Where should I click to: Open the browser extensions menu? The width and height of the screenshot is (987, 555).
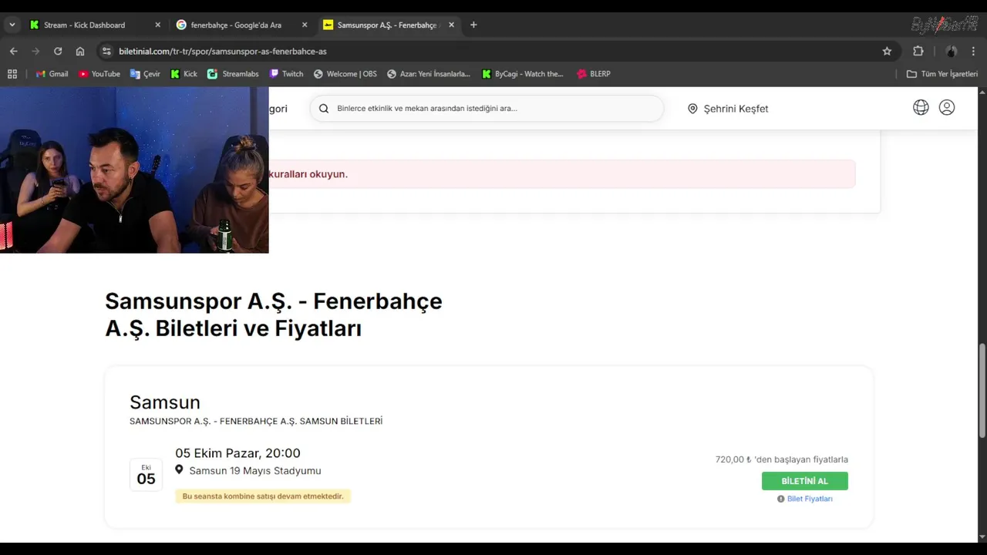pos(918,51)
